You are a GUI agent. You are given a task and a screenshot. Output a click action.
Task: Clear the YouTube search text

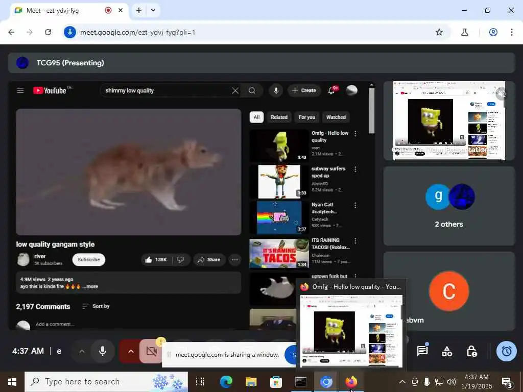coord(235,90)
